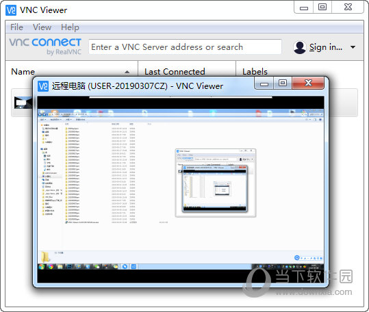Viewport: 369px width, 312px height.
Task: Open the View menu
Action: [x=42, y=27]
